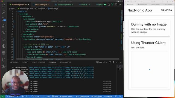
Task: Switch to the schema.prisma tab
Action: [x=64, y=5]
